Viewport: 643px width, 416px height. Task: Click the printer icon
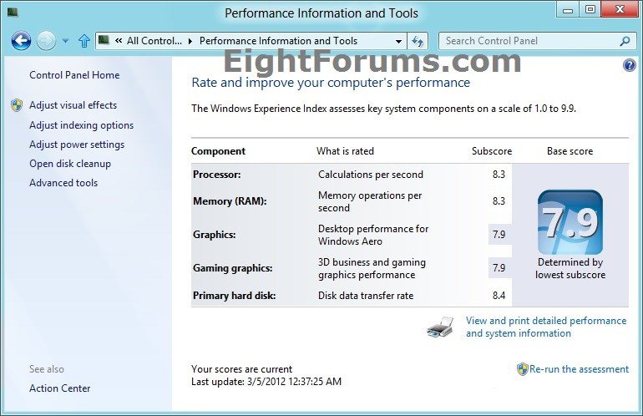[440, 327]
